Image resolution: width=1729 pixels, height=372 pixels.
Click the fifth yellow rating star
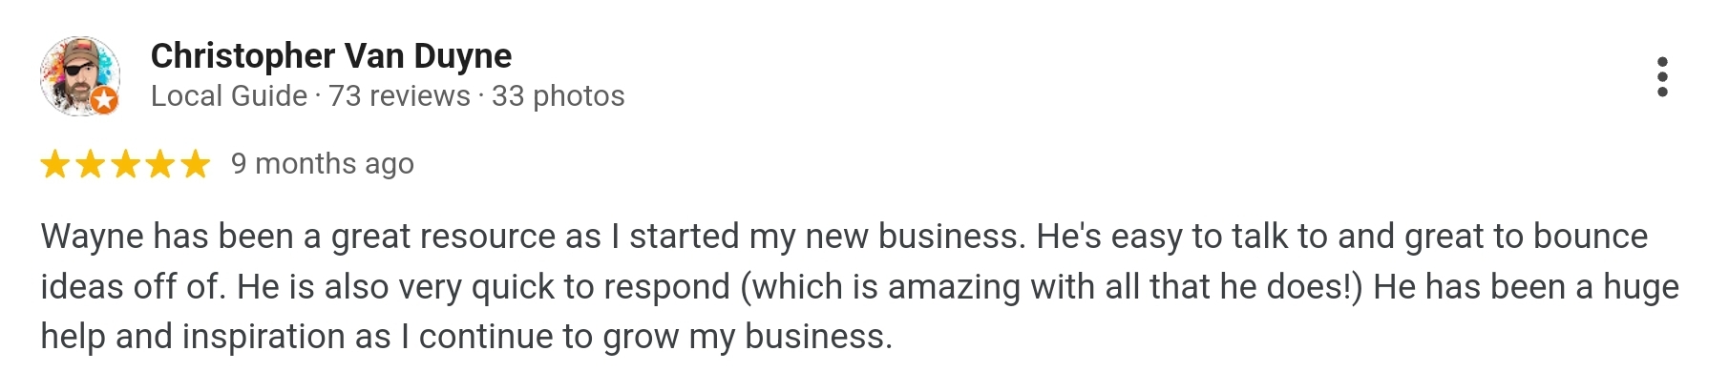tap(195, 164)
